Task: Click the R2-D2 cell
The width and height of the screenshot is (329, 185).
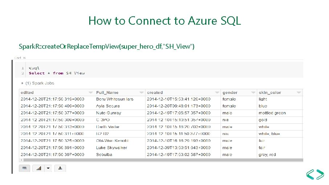Action: point(102,133)
